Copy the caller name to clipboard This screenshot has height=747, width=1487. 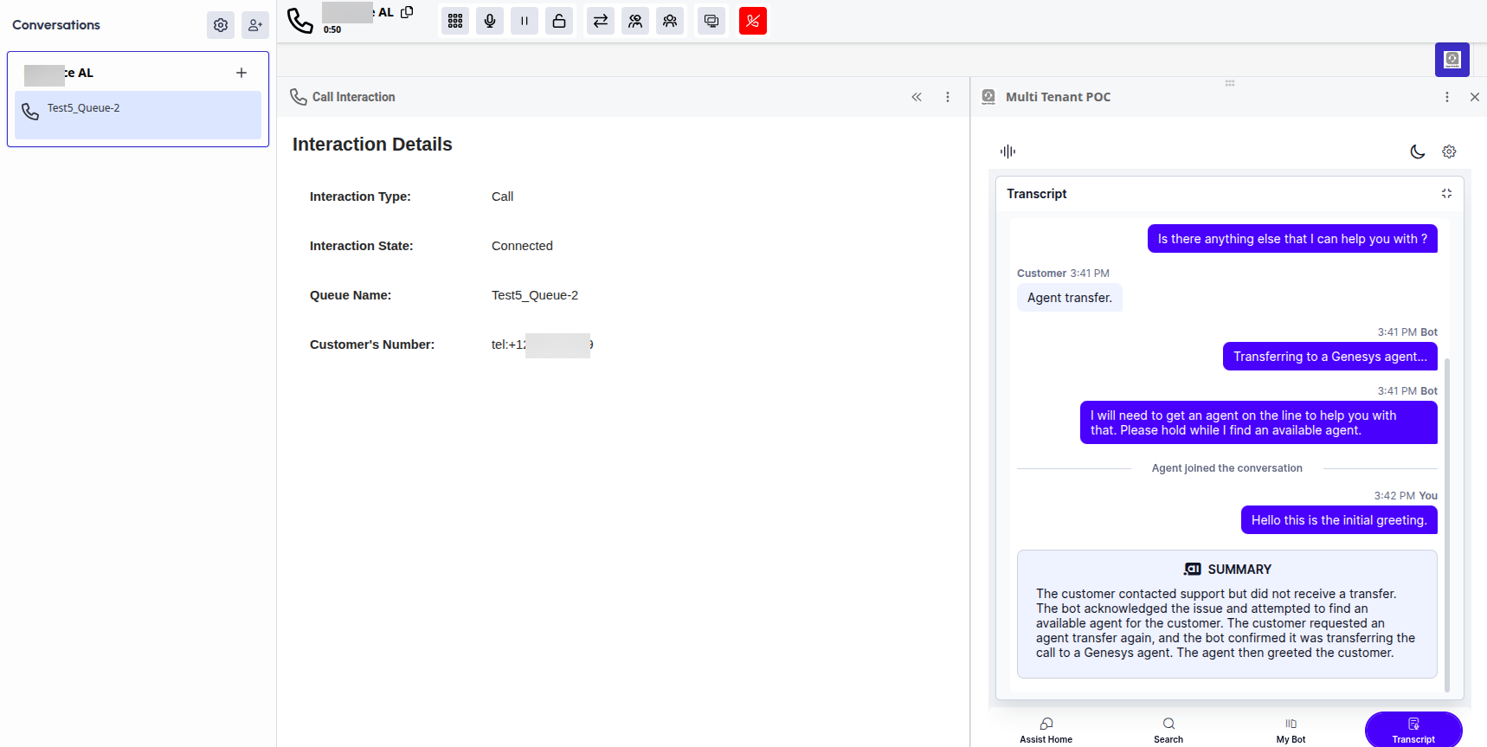coord(407,12)
